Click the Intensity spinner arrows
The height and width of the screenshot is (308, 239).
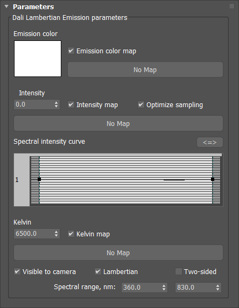point(57,104)
